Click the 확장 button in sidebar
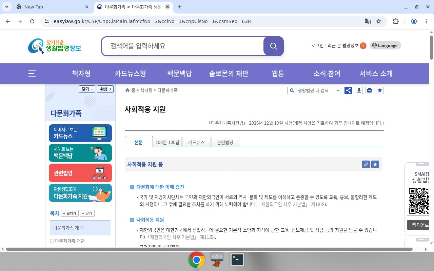The height and width of the screenshot is (271, 434). pyautogui.click(x=105, y=89)
